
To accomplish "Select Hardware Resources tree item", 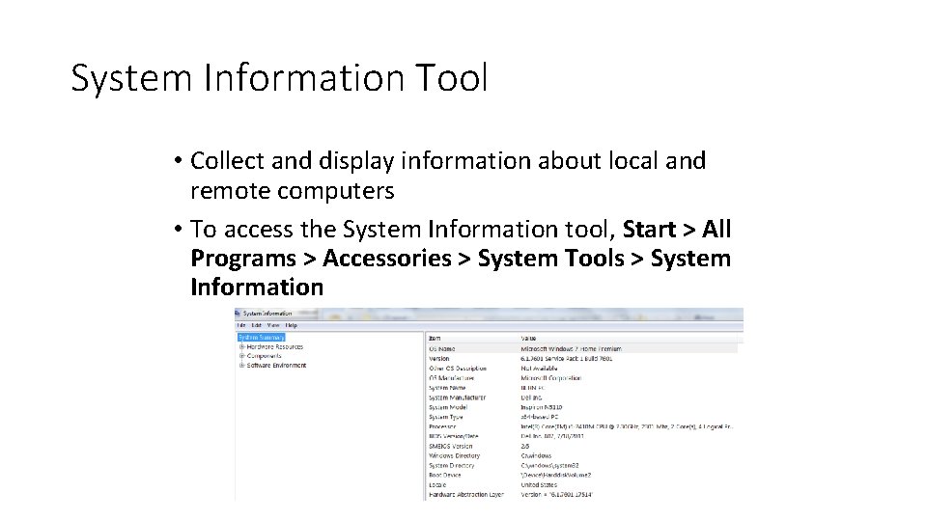I will click(275, 346).
